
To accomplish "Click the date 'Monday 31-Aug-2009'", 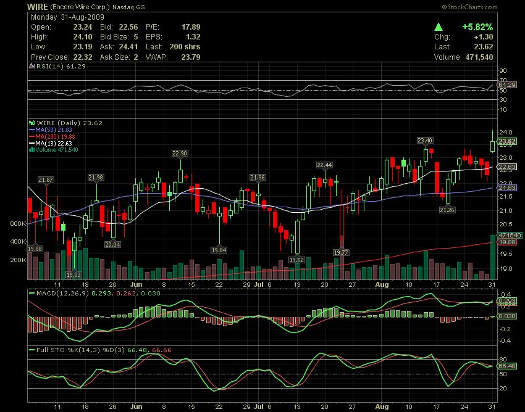I will (x=68, y=17).
